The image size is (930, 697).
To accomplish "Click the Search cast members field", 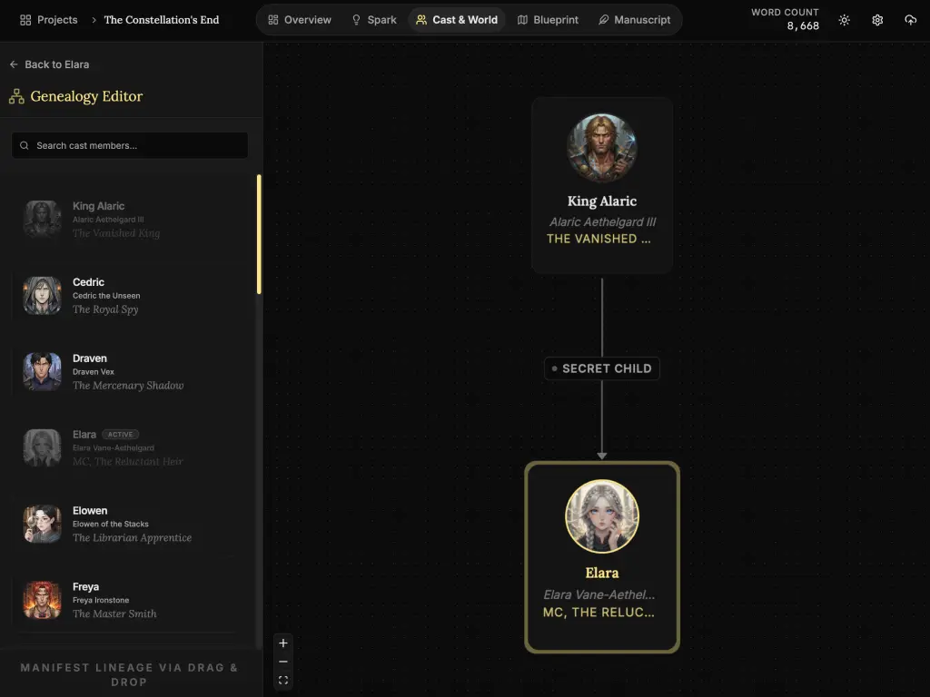I will coord(130,145).
